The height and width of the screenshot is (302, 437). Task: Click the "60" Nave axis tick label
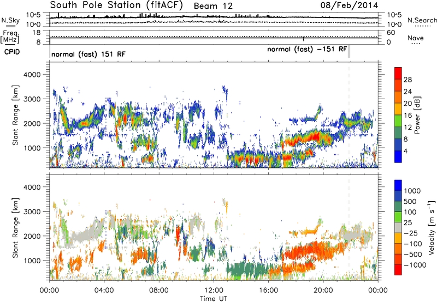point(391,33)
